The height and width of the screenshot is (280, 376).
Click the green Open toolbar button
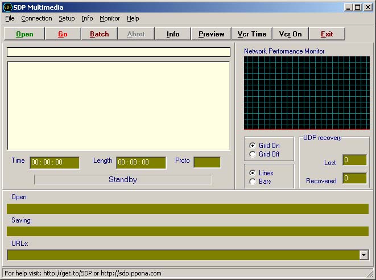click(24, 34)
